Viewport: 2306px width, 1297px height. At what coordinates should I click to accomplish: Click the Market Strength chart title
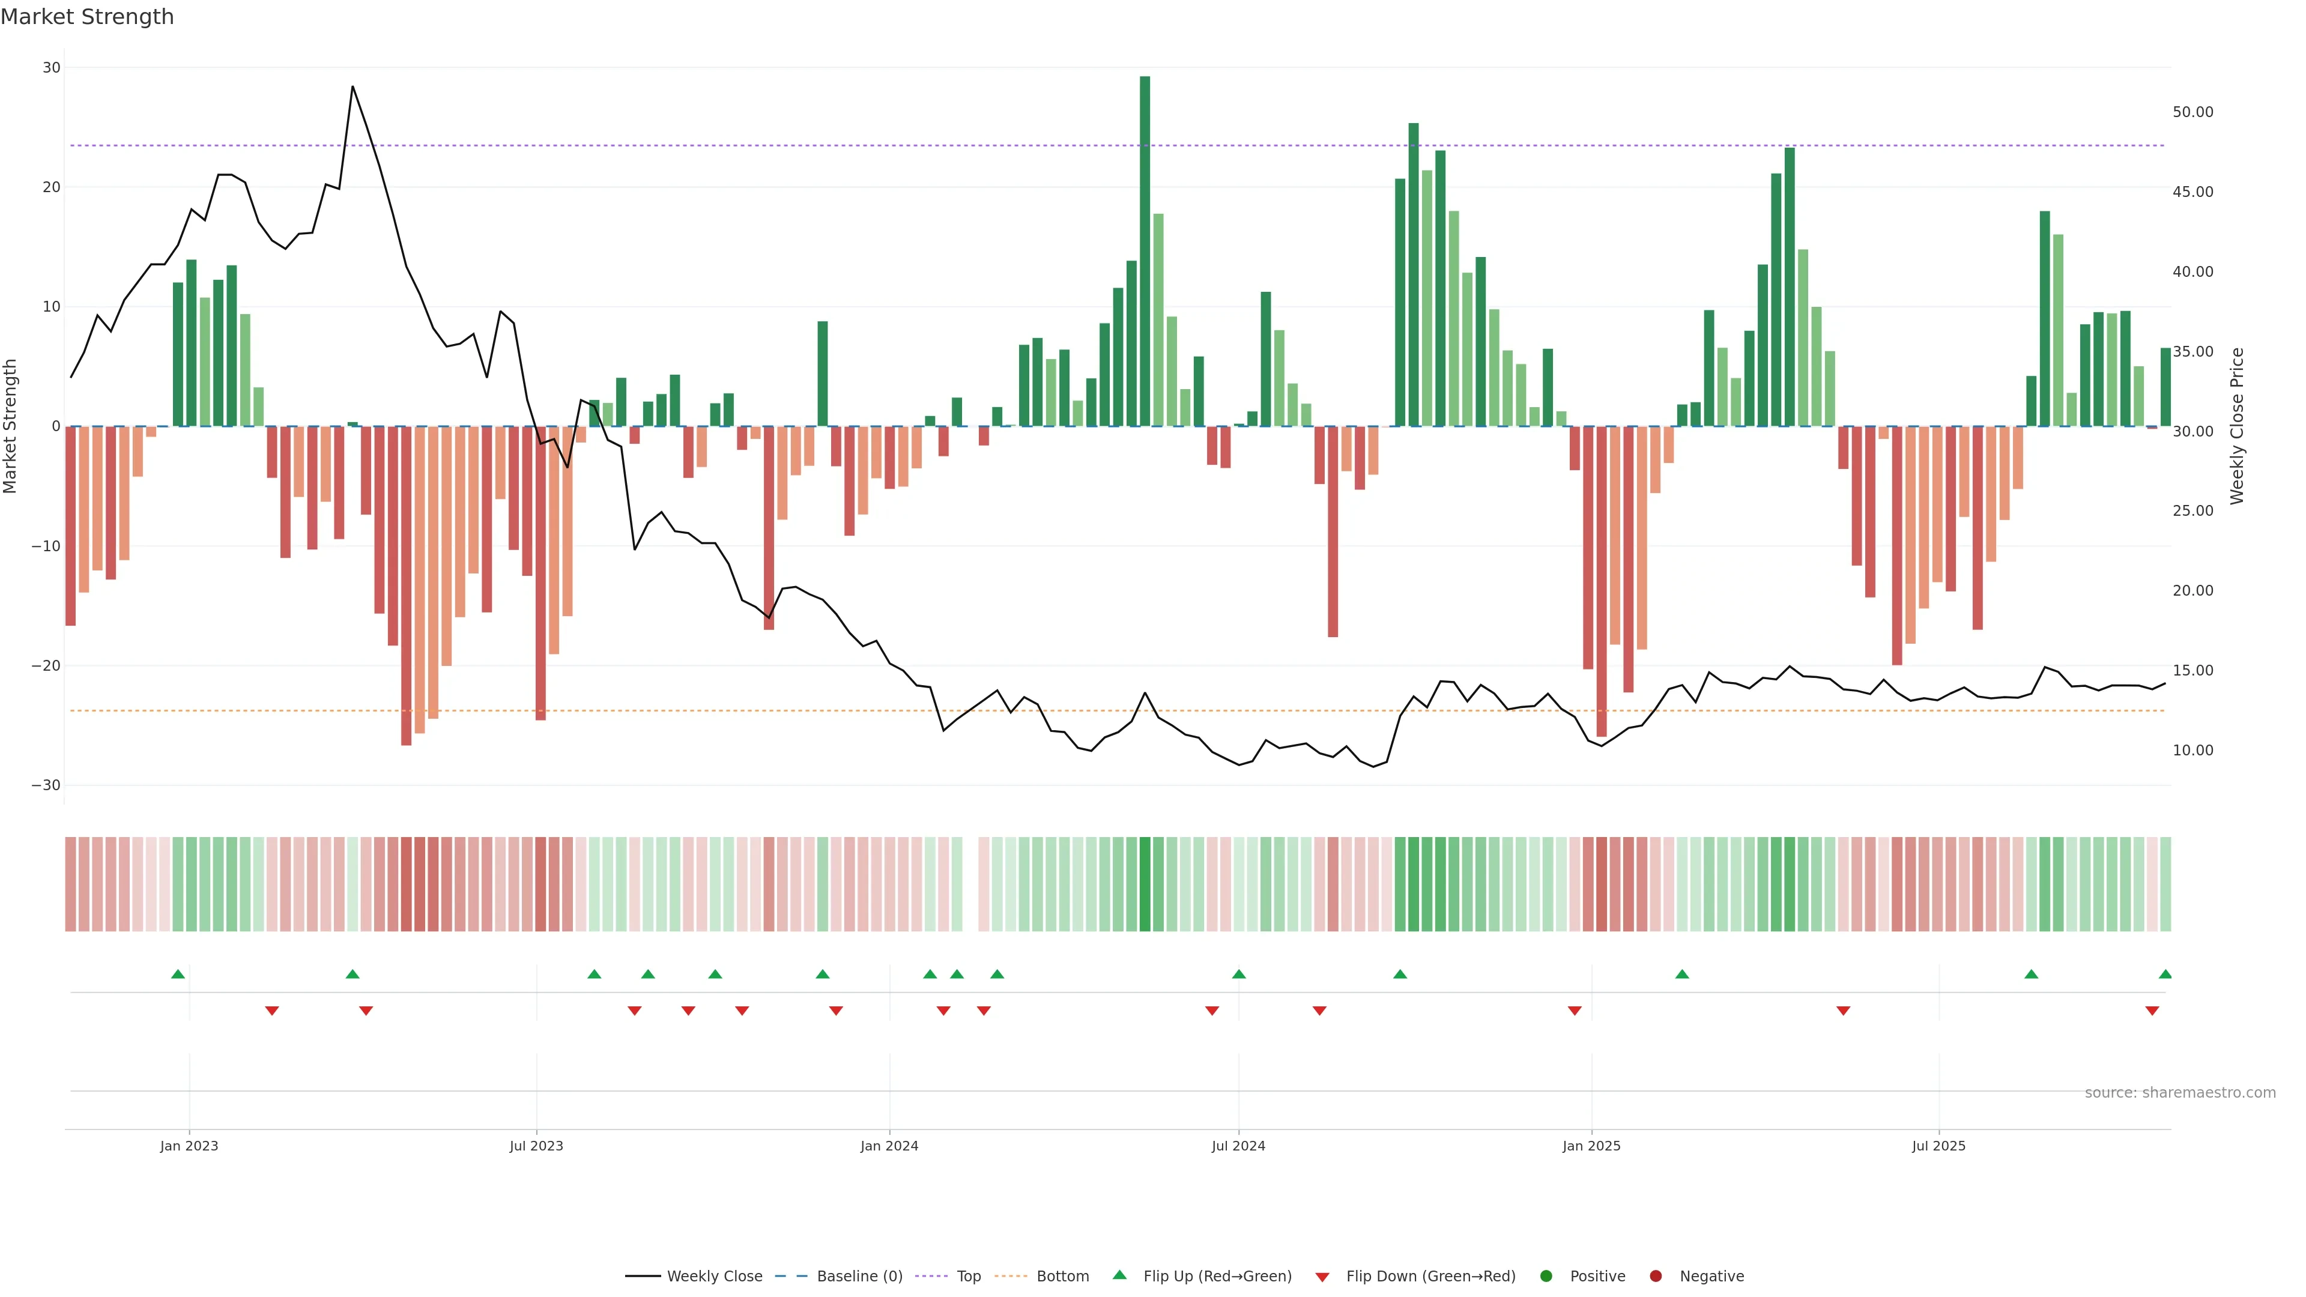click(x=87, y=17)
